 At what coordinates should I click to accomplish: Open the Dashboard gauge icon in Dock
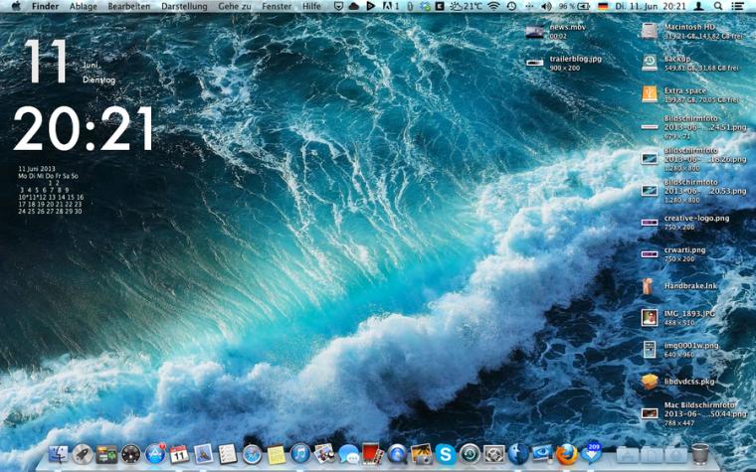click(x=130, y=454)
